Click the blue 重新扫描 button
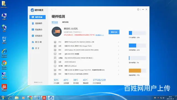 [x=114, y=32]
